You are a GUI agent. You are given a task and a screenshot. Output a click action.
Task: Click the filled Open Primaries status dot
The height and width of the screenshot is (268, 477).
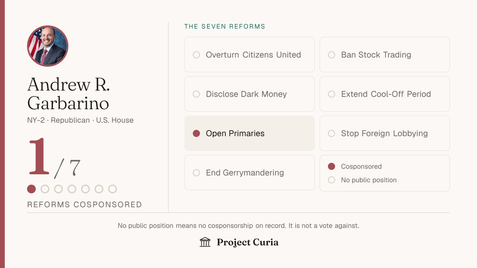click(196, 133)
